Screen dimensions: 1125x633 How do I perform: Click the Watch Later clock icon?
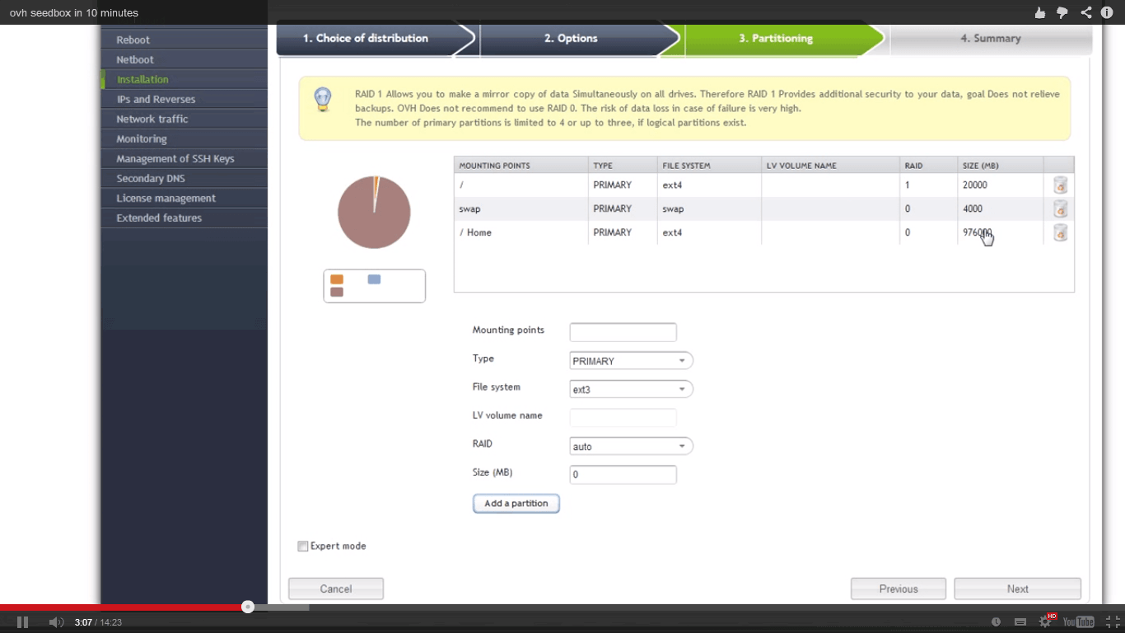[996, 622]
